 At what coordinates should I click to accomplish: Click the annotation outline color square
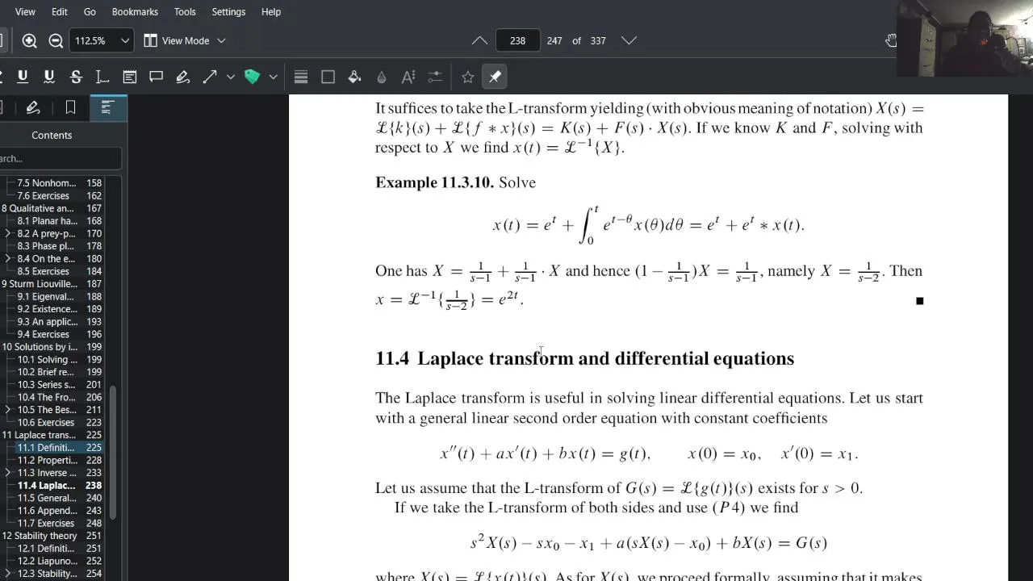[x=328, y=77]
